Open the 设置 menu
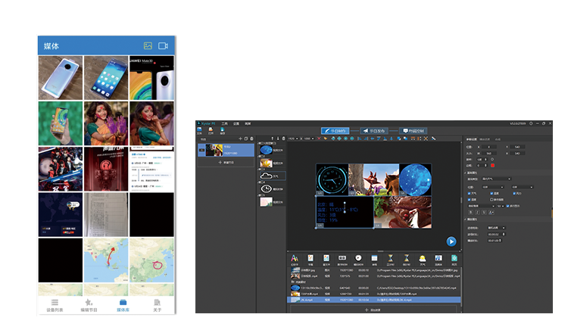The height and width of the screenshot is (333, 568). [x=236, y=123]
